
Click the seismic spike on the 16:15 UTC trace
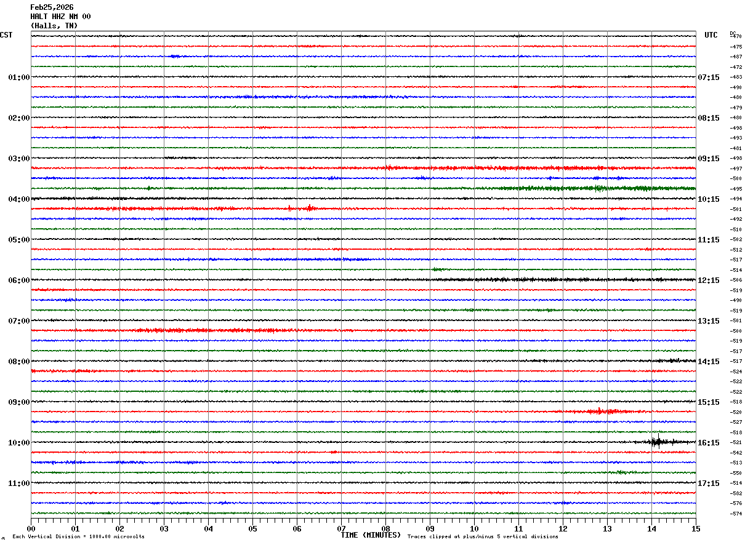coord(659,441)
